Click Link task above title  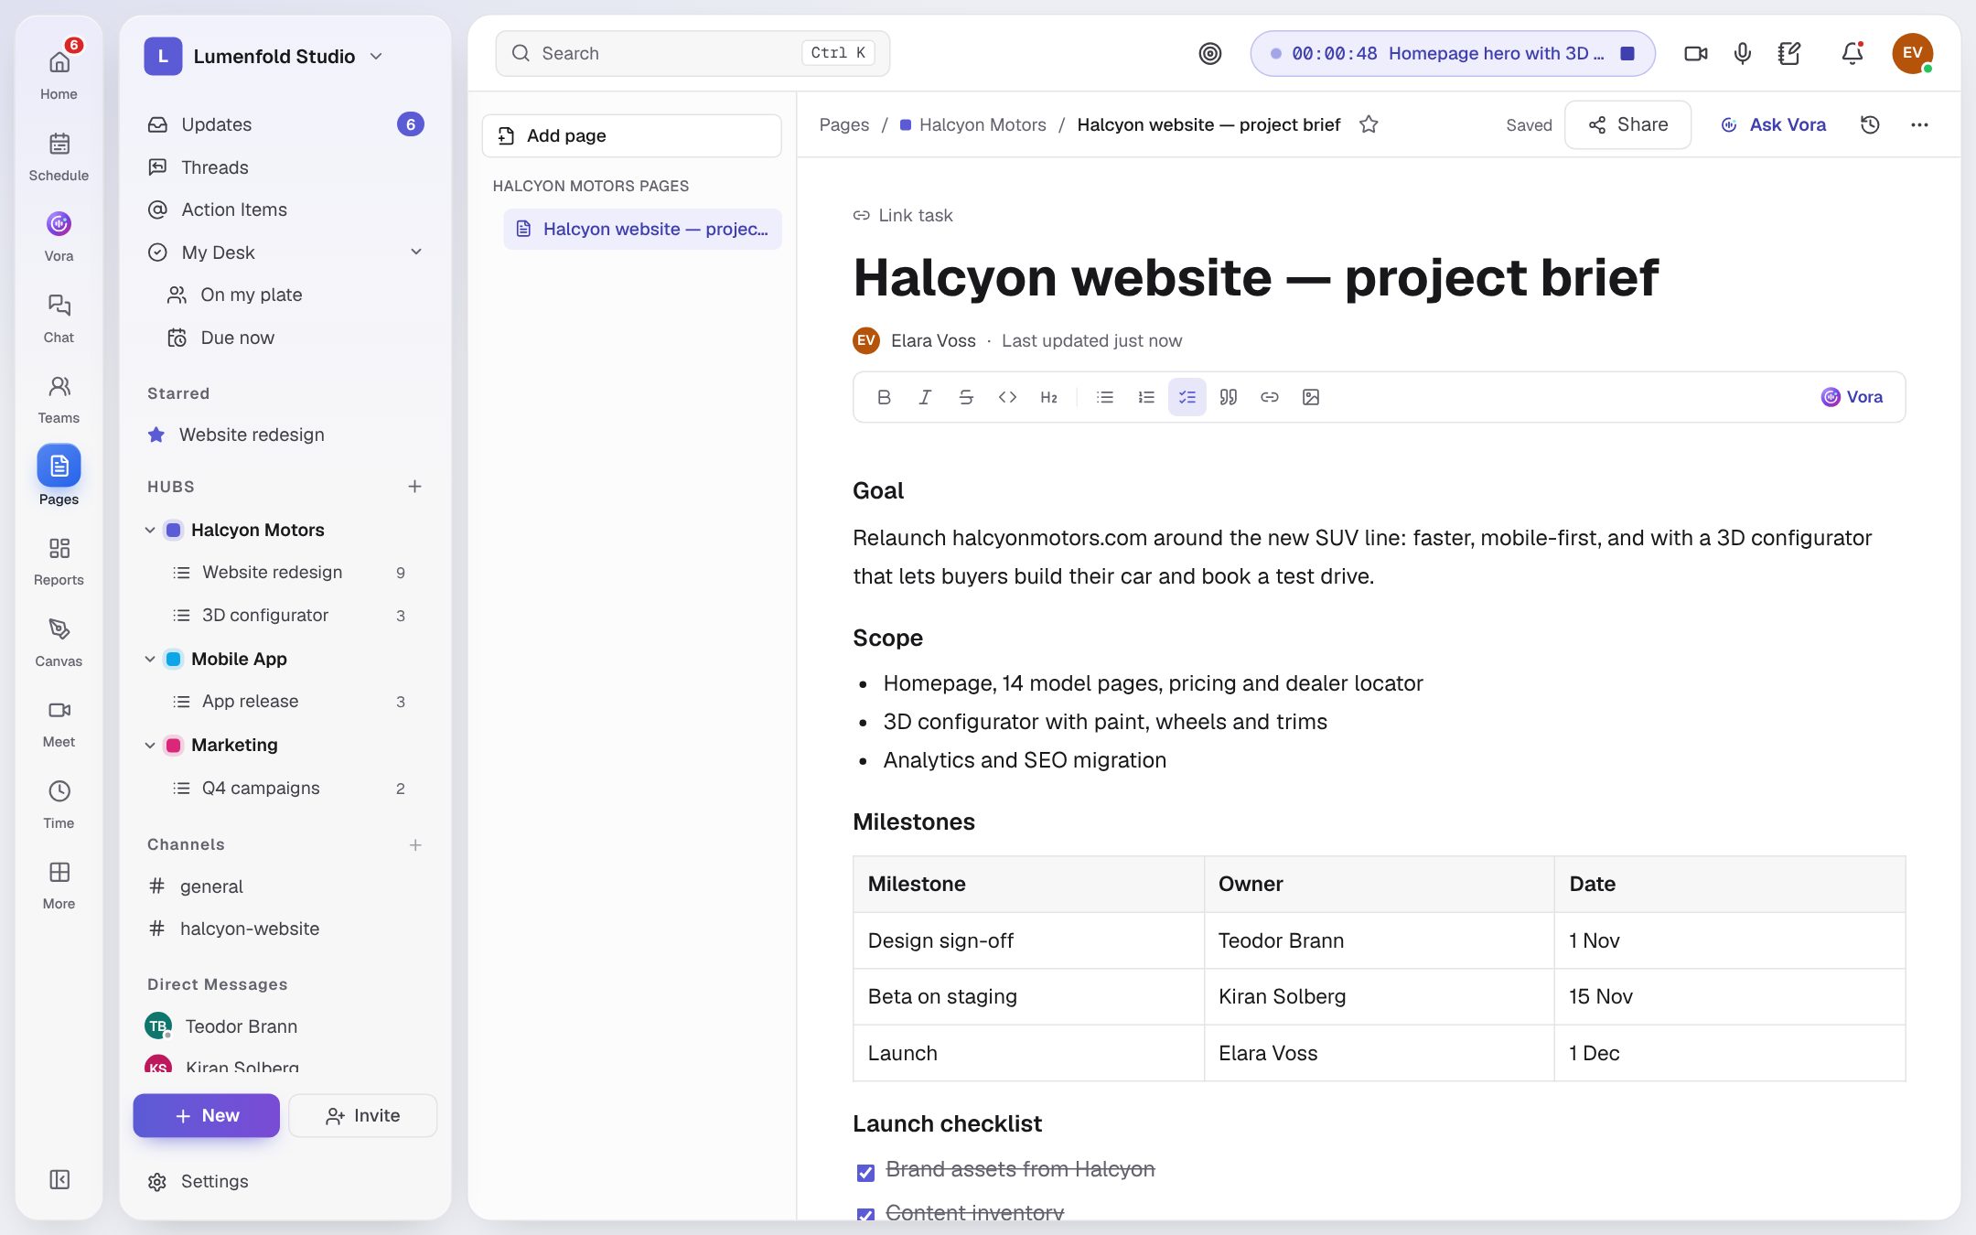(903, 215)
